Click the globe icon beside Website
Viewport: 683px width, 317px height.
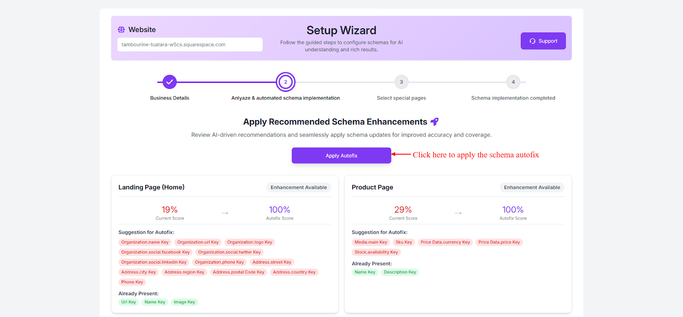[x=121, y=29]
